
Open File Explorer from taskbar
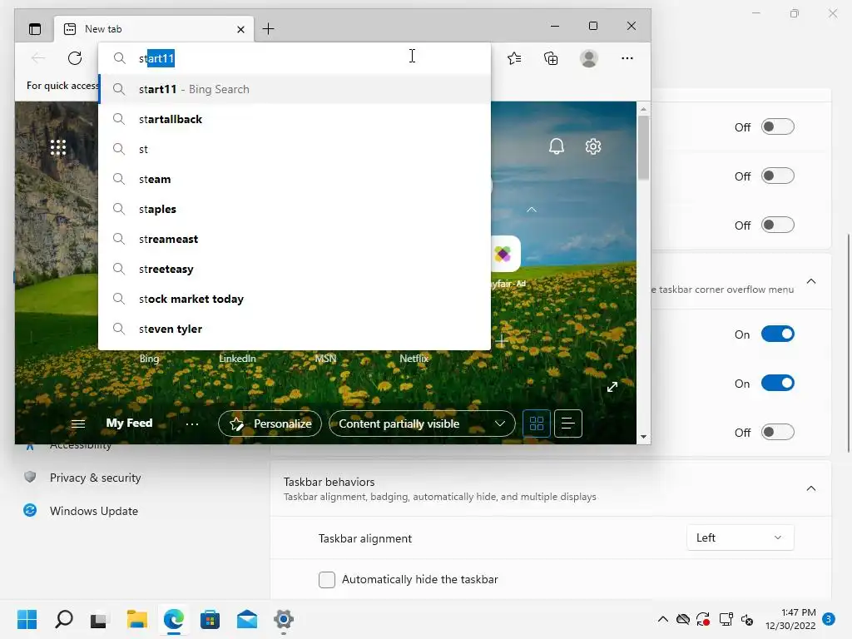(x=137, y=619)
